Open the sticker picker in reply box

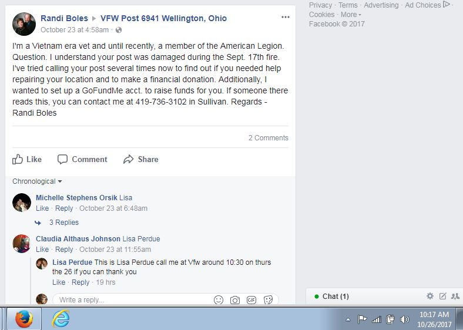(x=268, y=300)
